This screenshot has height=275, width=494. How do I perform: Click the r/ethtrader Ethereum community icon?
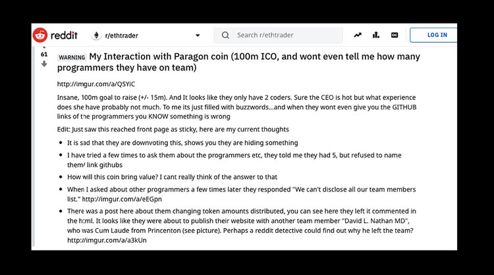pos(97,35)
